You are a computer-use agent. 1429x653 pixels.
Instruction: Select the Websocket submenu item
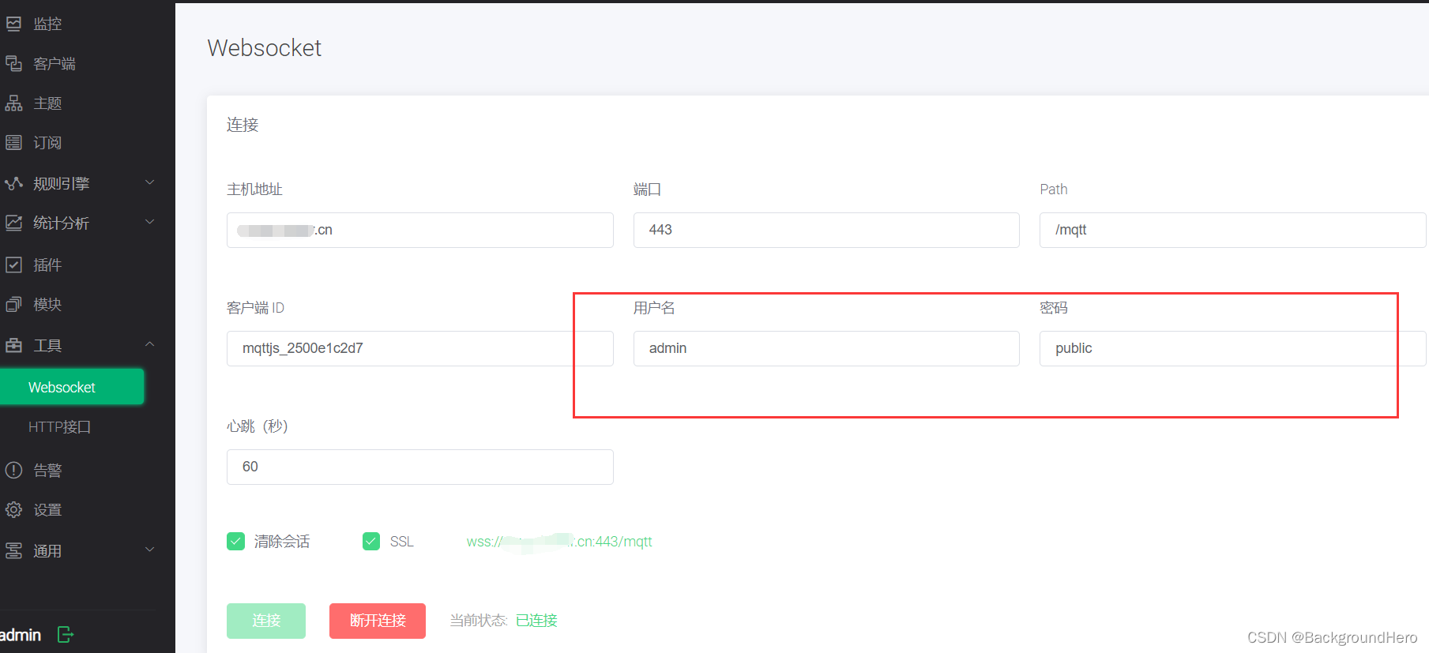point(72,387)
